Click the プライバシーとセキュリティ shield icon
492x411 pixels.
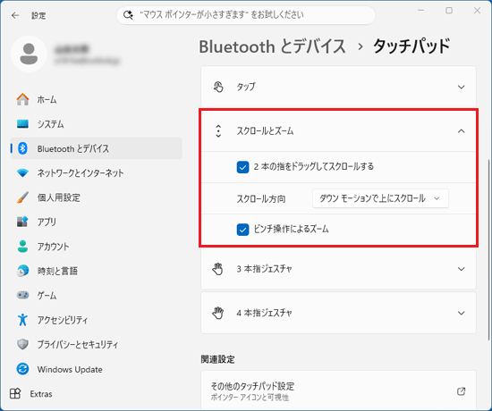pyautogui.click(x=22, y=344)
